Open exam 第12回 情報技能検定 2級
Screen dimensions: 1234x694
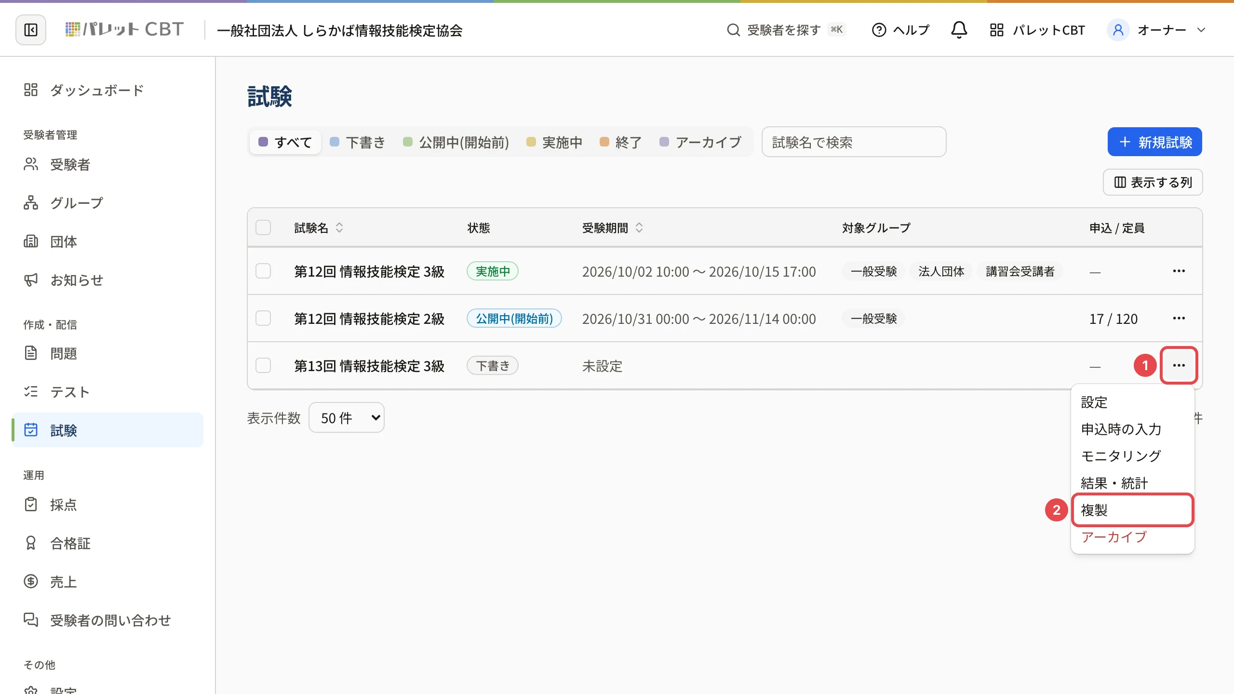tap(369, 319)
